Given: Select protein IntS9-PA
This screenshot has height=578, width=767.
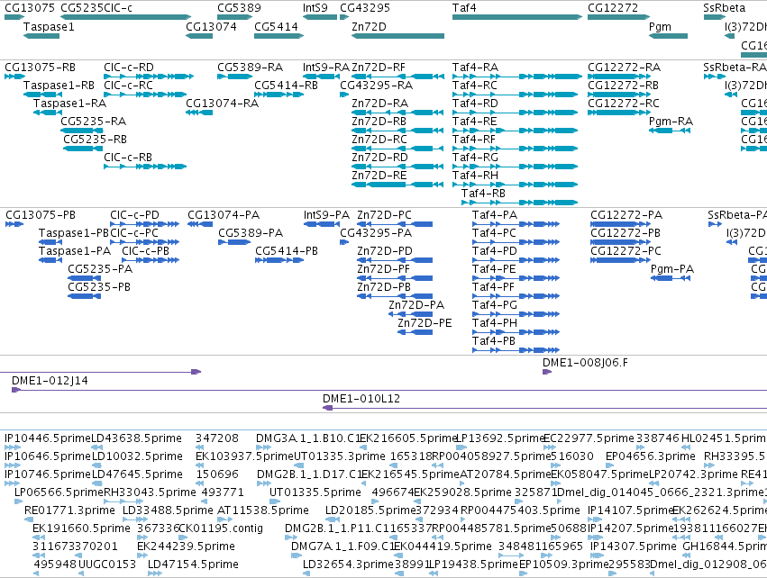Looking at the screenshot, I should 322,224.
